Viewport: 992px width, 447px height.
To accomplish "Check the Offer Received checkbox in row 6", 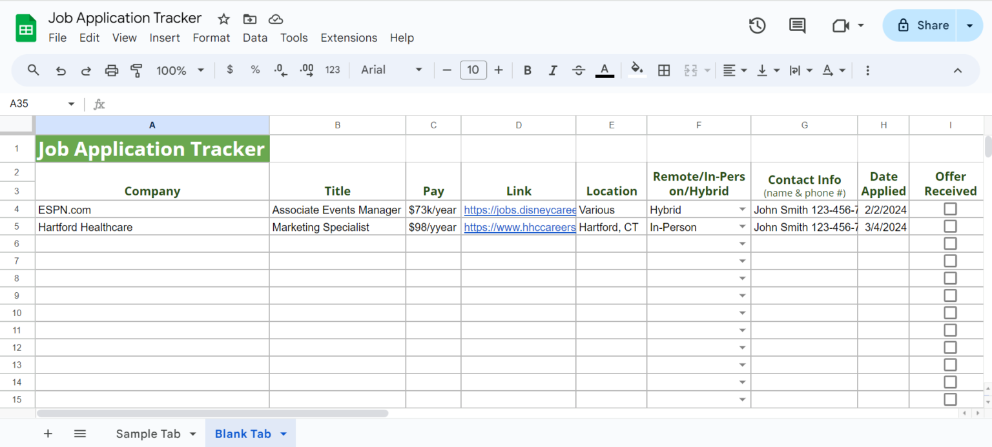I will pyautogui.click(x=950, y=243).
